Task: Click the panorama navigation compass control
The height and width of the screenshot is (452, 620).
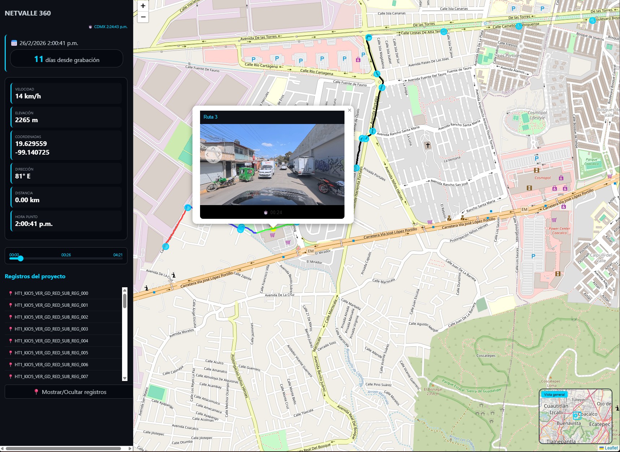Action: pos(213,155)
